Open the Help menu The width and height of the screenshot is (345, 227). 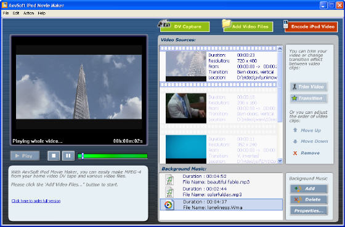click(x=42, y=13)
